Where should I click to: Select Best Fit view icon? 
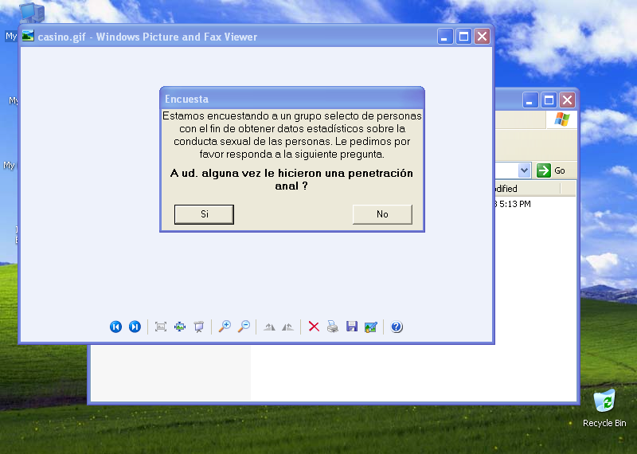161,327
